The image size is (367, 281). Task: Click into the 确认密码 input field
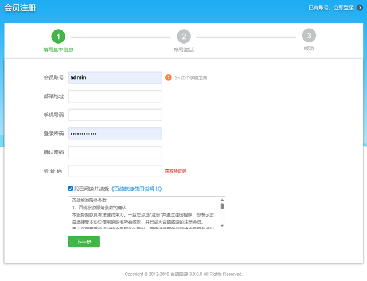click(x=115, y=152)
